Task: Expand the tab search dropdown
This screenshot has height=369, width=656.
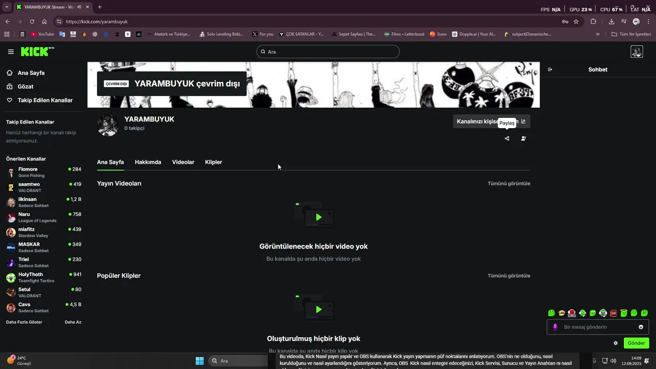Action: tap(7, 7)
